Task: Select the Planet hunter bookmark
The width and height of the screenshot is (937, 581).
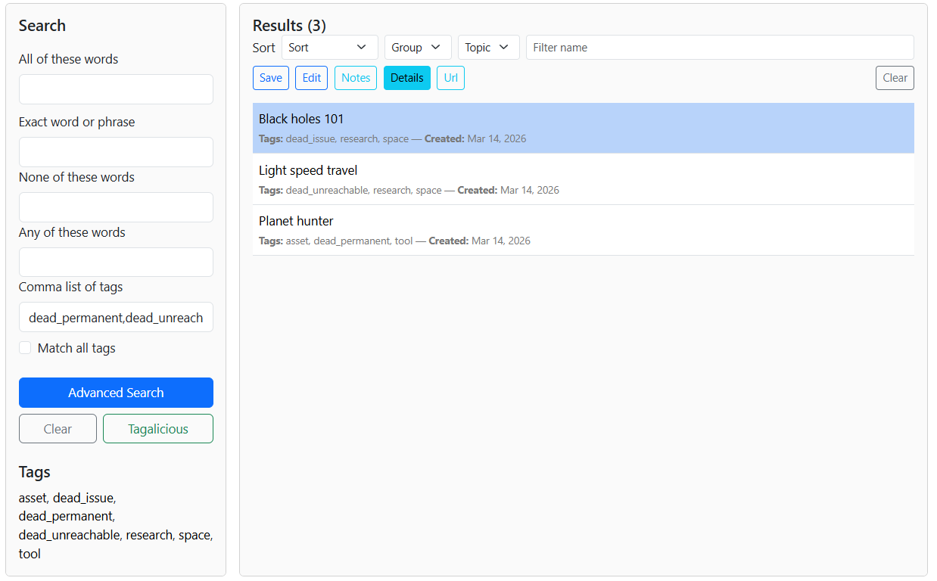Action: (583, 230)
